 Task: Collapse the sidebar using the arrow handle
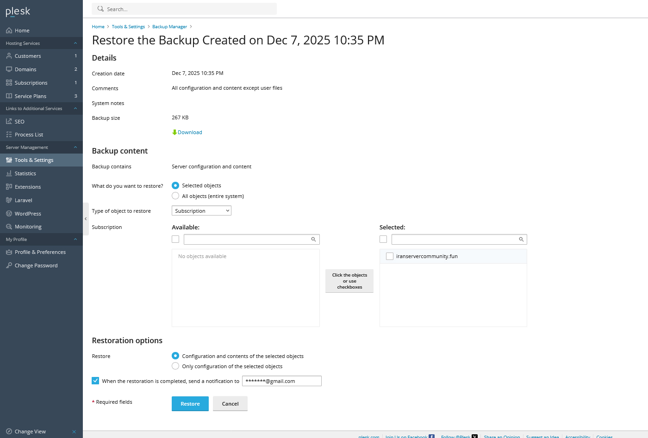(x=85, y=219)
